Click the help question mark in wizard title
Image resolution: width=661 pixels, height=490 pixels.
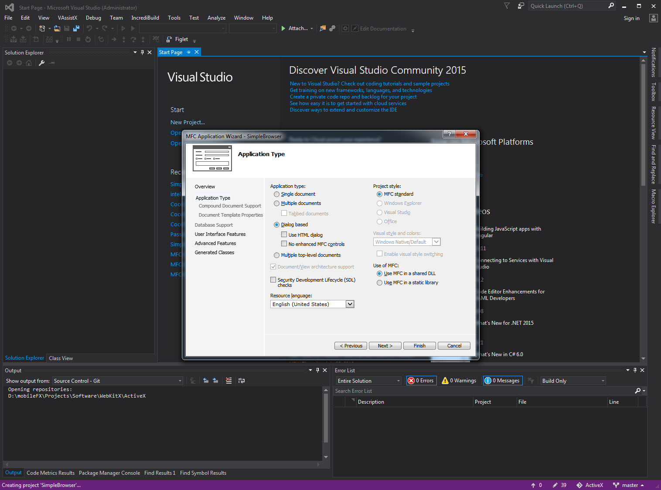(x=449, y=134)
